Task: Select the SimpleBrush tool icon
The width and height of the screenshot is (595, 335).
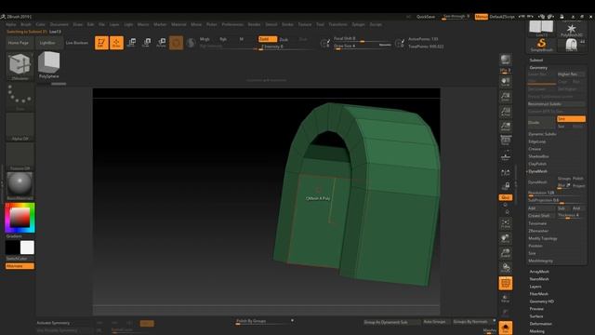Action: pyautogui.click(x=541, y=45)
